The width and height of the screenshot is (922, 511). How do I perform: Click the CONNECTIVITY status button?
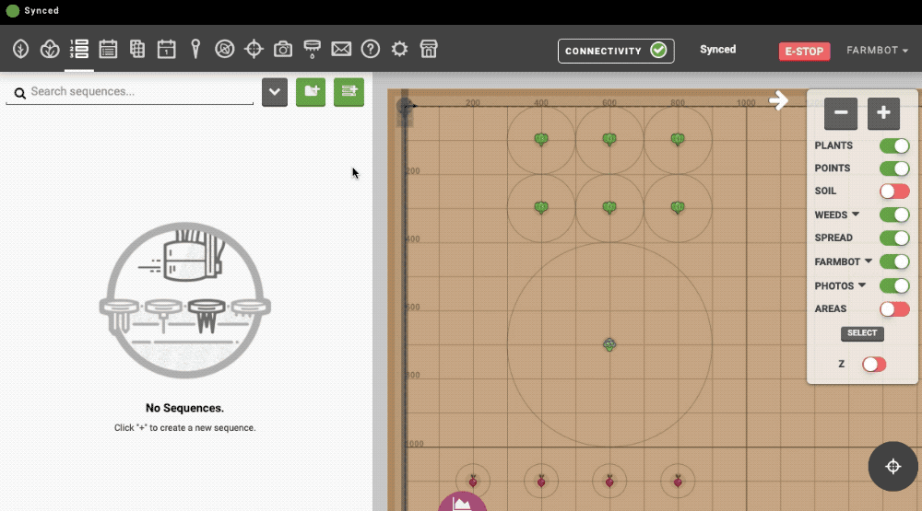click(x=615, y=51)
